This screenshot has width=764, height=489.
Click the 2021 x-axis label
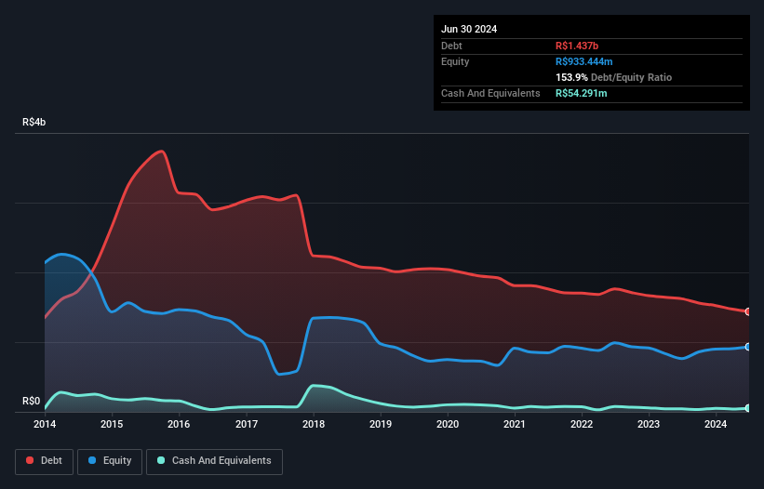click(515, 424)
